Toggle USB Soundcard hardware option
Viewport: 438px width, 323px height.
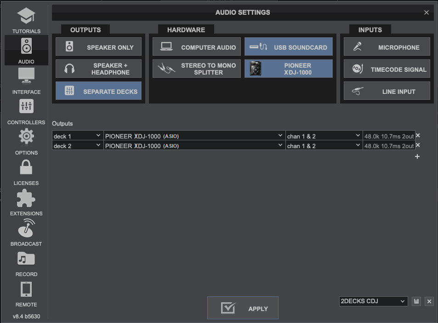[x=289, y=47]
